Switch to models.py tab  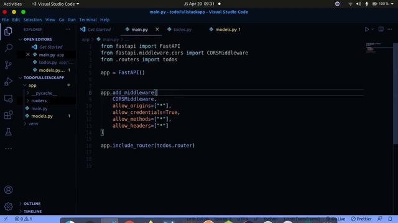225,30
